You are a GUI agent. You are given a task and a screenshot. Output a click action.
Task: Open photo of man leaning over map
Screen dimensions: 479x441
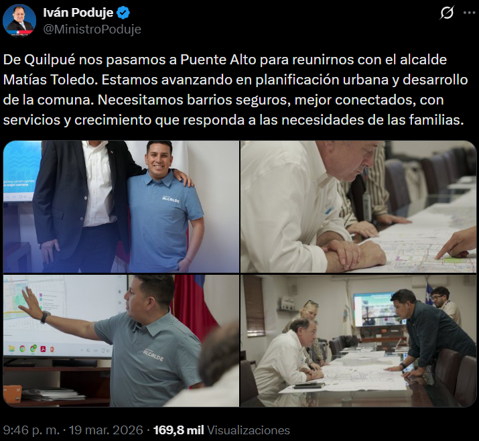pyautogui.click(x=358, y=206)
